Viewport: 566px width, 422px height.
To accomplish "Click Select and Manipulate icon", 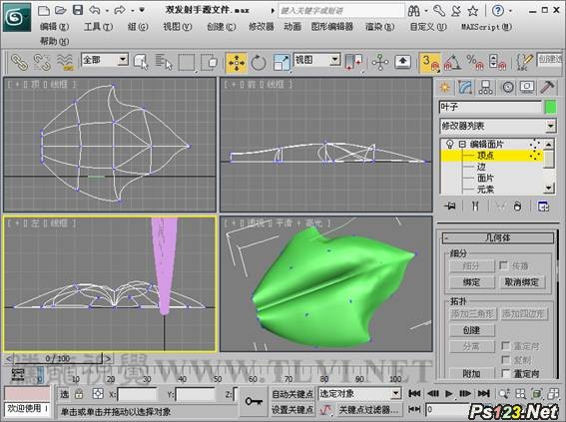I will pos(380,63).
